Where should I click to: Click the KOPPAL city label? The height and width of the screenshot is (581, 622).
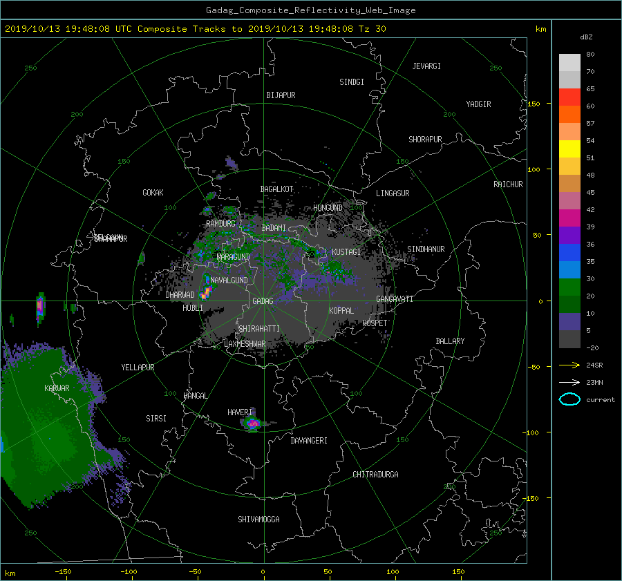coord(341,311)
